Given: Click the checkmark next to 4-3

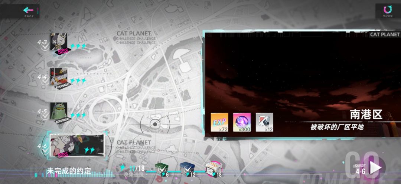Looking at the screenshot, I should point(45,48).
